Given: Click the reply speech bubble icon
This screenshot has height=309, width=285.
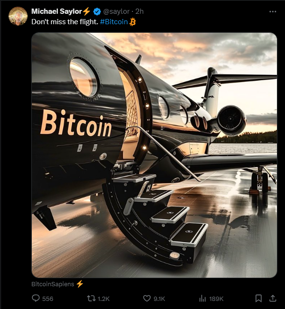Looking at the screenshot, I should pos(36,299).
